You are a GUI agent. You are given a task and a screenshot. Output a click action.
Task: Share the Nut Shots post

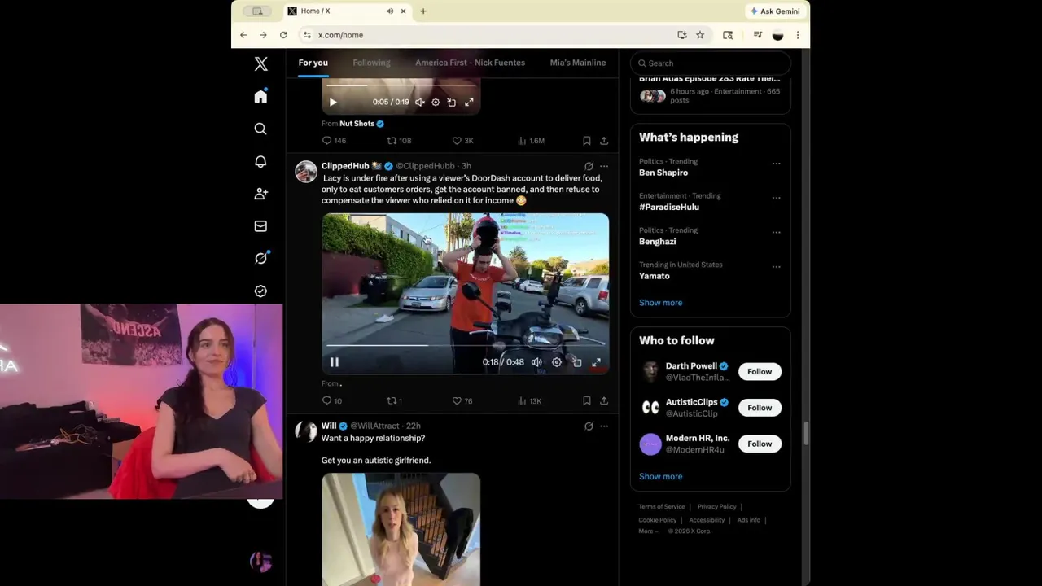tap(604, 140)
